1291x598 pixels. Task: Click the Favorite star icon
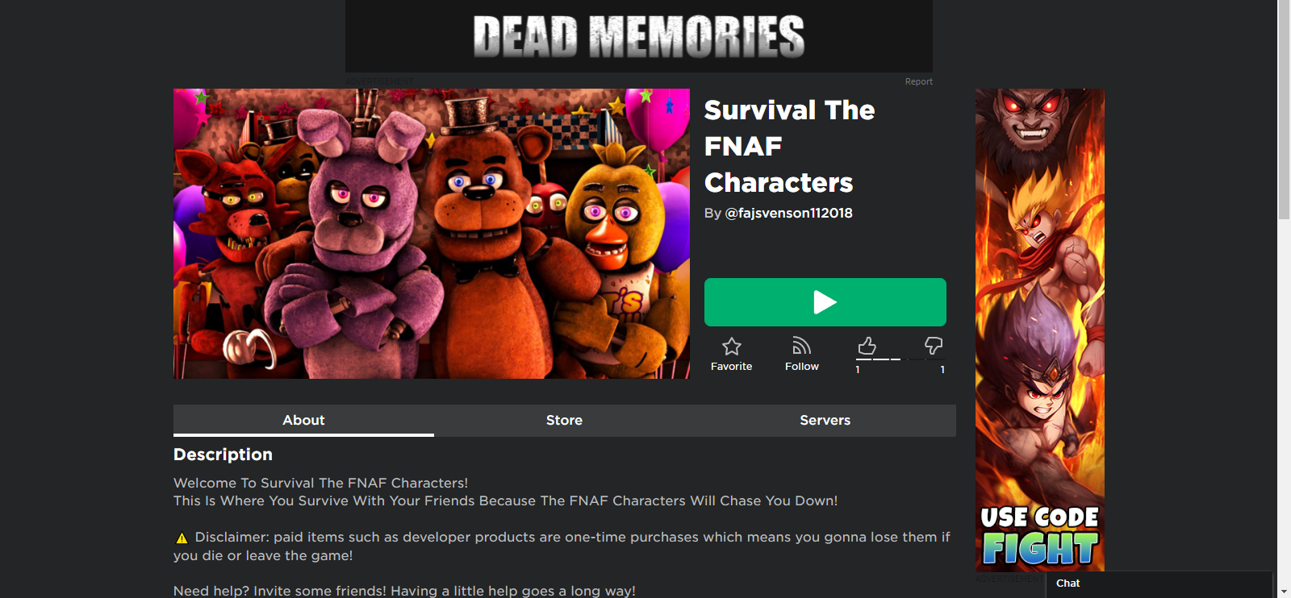pyautogui.click(x=731, y=347)
